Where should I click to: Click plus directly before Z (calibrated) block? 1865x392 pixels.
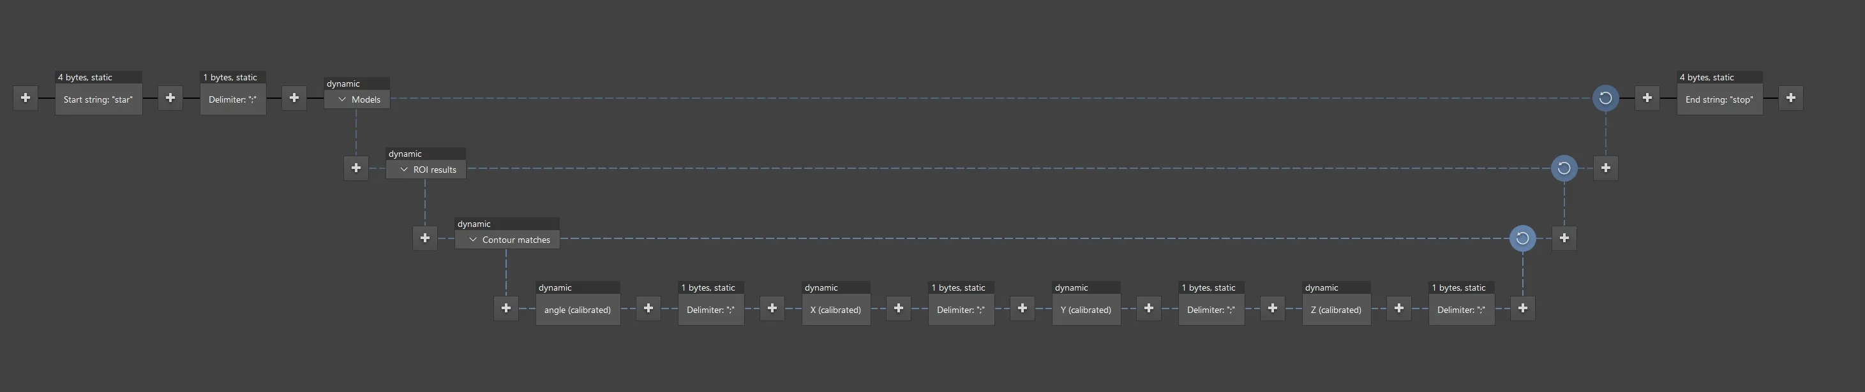[x=1272, y=308]
